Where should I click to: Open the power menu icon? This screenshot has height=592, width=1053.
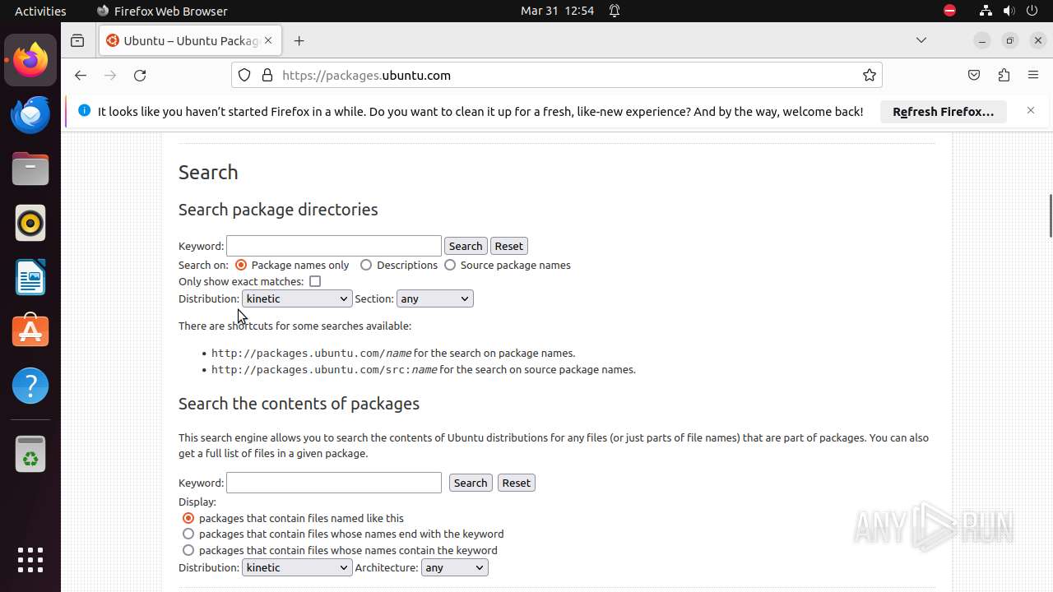(x=1033, y=11)
